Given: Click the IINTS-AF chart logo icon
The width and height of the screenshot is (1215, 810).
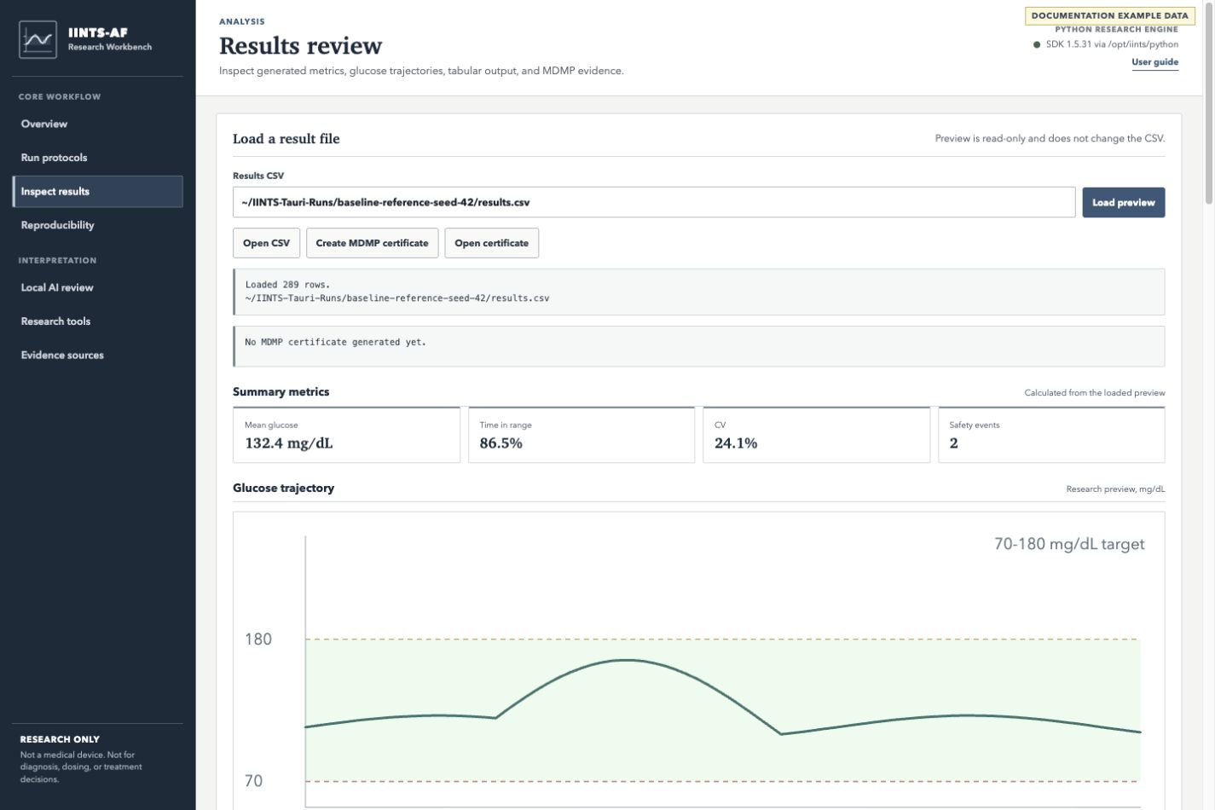Looking at the screenshot, I should point(38,40).
